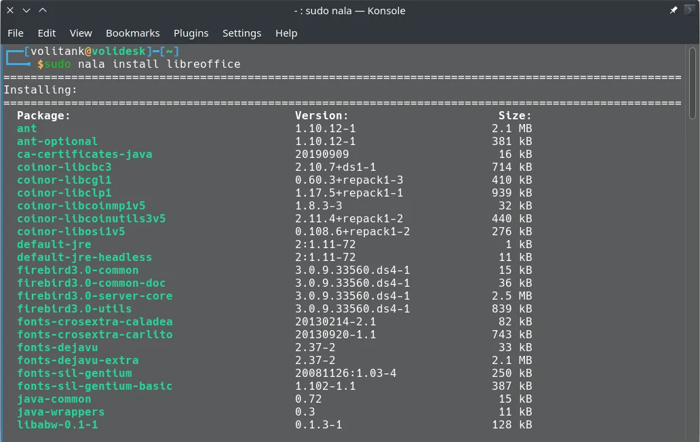Open the File menu

pos(16,33)
